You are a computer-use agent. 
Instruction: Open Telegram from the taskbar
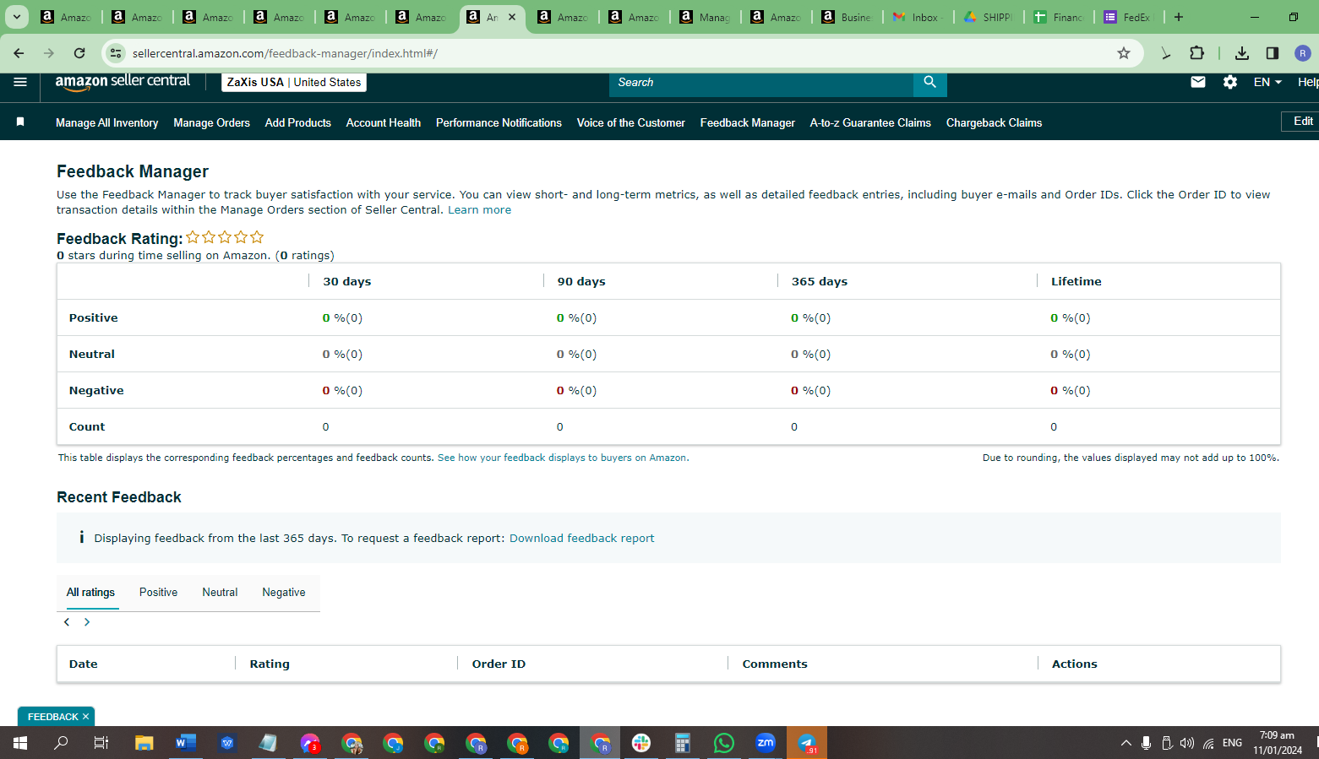point(807,743)
